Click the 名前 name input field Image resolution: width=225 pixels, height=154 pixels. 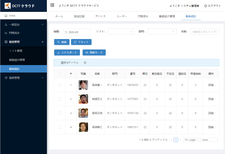coord(205,32)
